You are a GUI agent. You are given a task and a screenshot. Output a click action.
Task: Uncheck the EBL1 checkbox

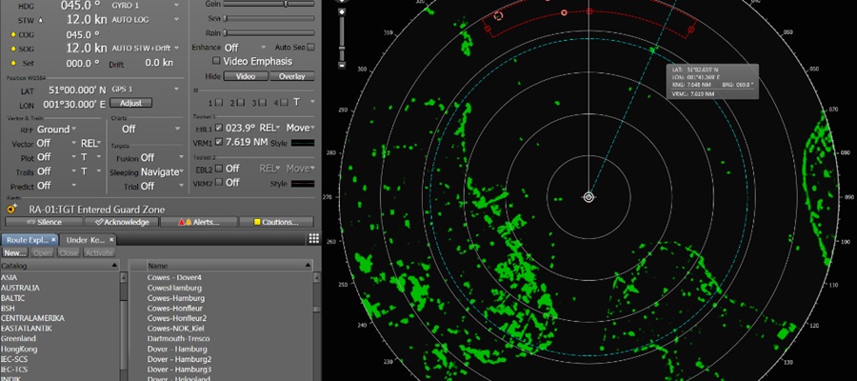point(219,128)
